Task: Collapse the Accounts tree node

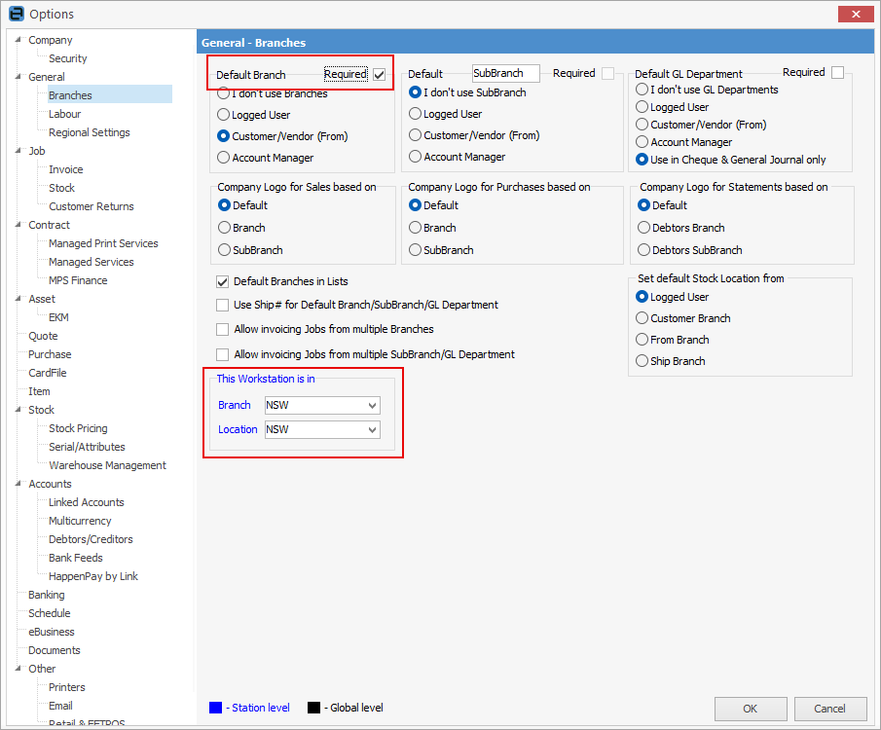Action: tap(18, 484)
